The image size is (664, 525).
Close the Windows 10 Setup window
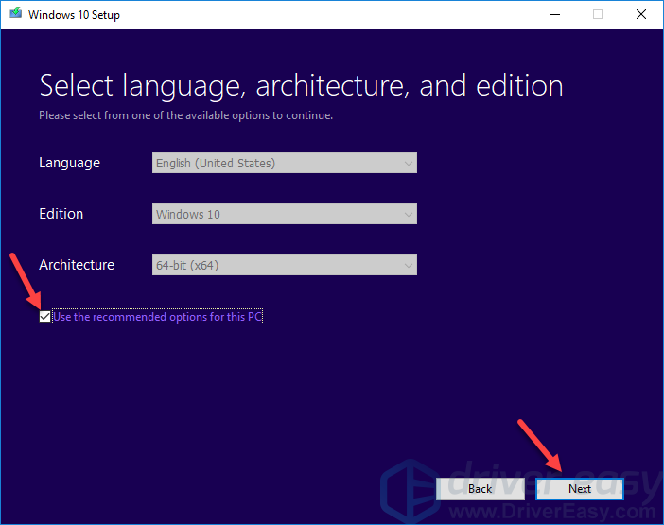click(641, 14)
